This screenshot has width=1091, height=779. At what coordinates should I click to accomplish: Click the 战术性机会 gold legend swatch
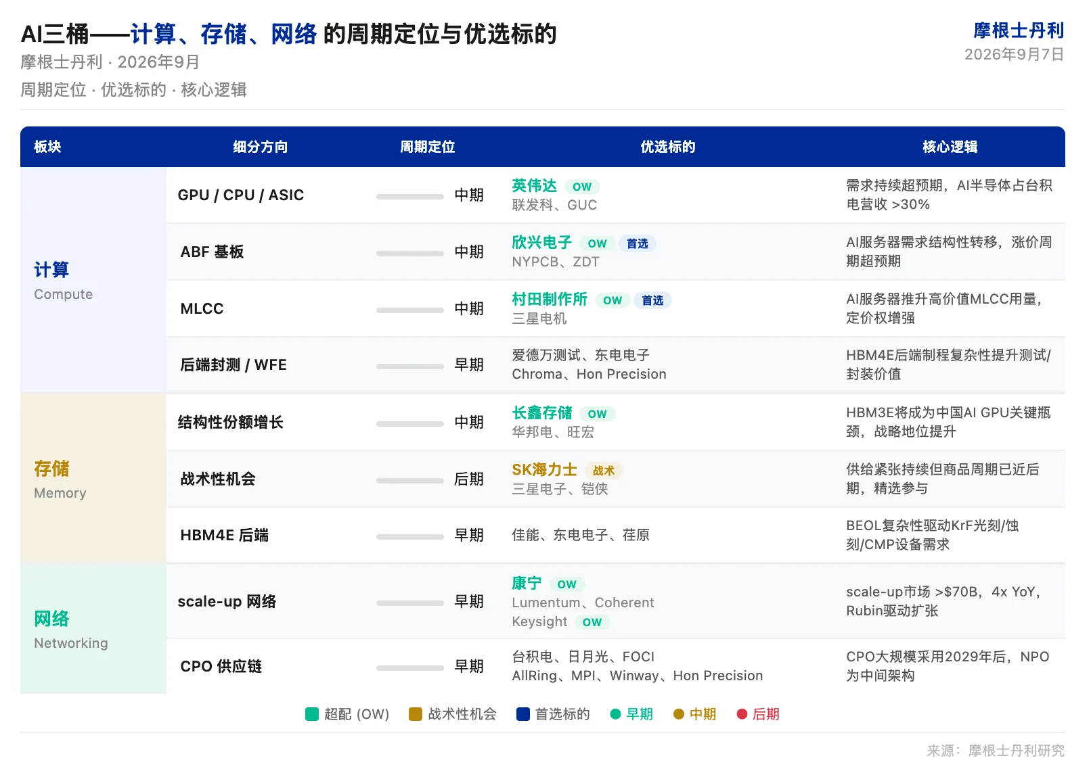tap(416, 714)
